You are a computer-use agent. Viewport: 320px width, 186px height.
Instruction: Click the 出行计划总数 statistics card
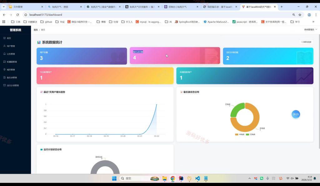point(268,56)
